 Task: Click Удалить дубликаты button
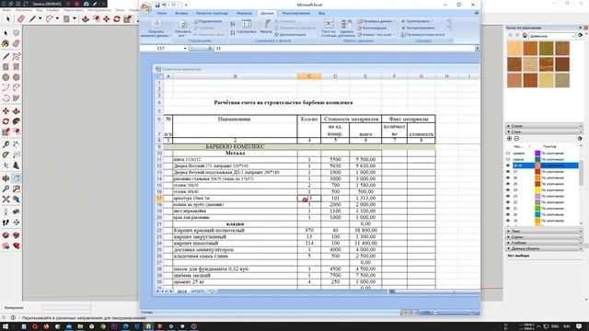click(346, 29)
